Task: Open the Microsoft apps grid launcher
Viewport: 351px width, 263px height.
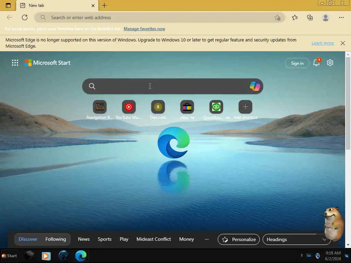Action: pos(15,63)
